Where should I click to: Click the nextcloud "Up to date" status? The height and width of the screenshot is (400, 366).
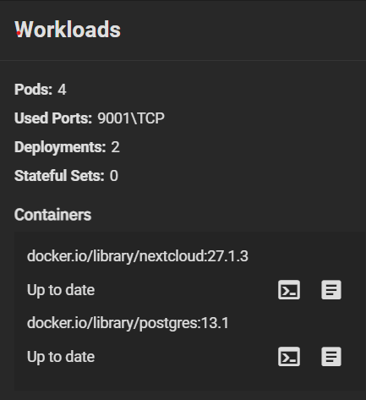point(61,290)
